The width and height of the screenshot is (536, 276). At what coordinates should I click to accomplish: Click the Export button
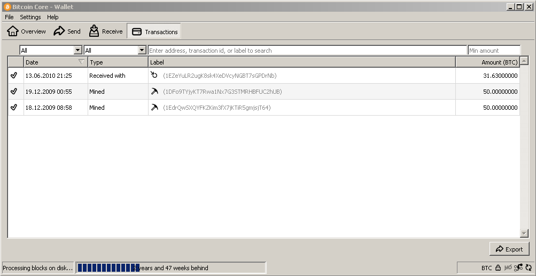(x=509, y=249)
